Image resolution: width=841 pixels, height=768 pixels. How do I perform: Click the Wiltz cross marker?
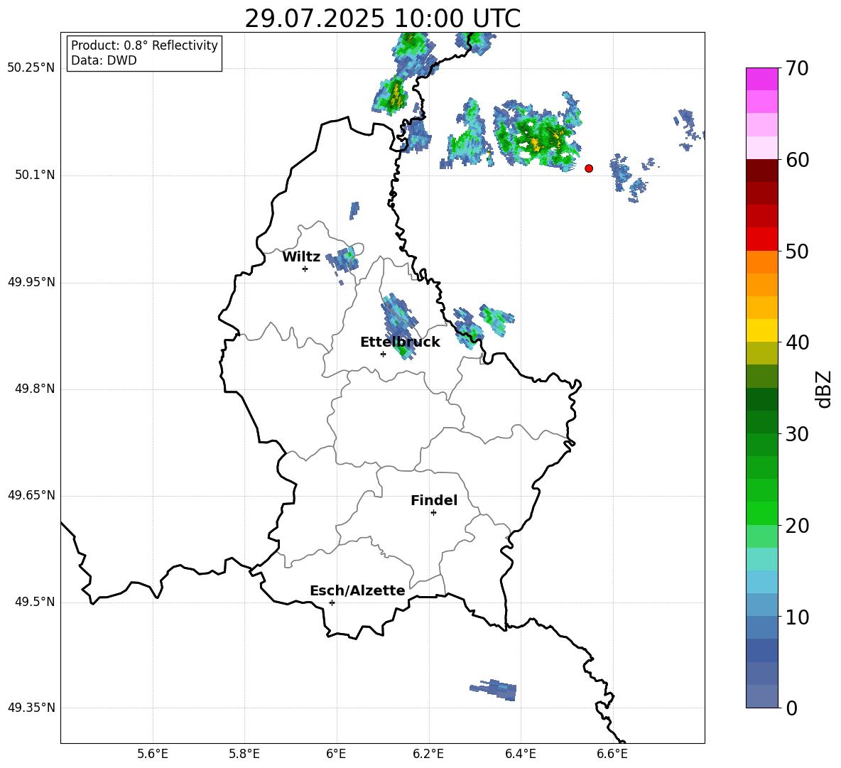pos(305,269)
